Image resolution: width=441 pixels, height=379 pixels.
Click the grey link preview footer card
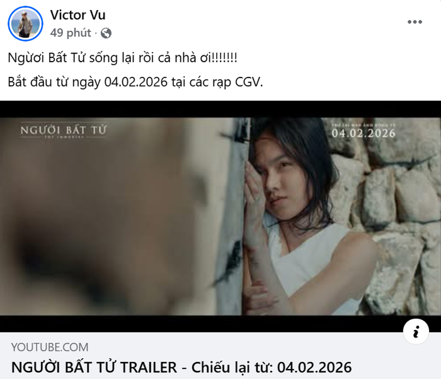click(220, 356)
